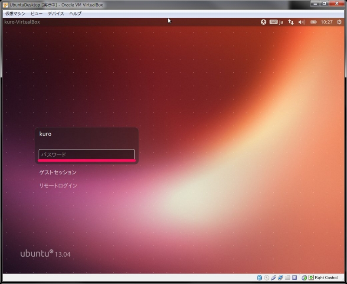Click the mouse integration status icon
The width and height of the screenshot is (347, 284).
click(x=304, y=278)
